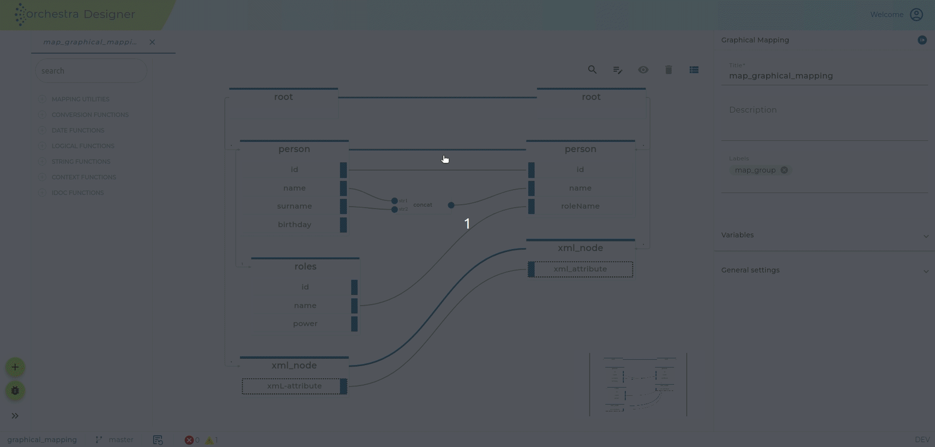
Task: Click the git branch icon next to master
Action: click(99, 440)
